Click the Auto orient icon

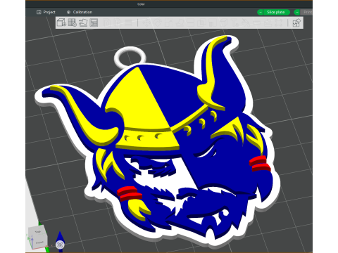(83, 22)
